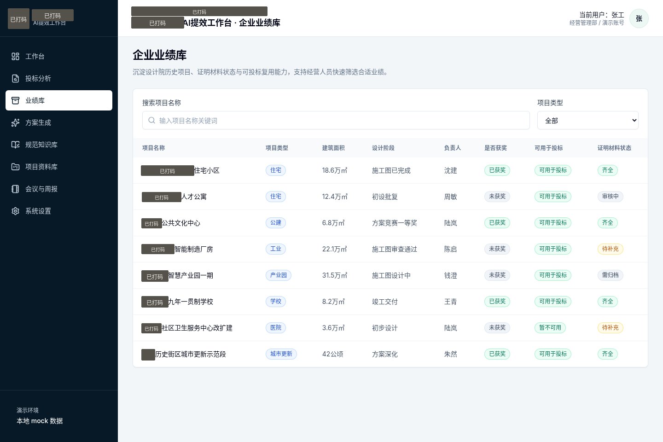Click the search magnifier icon in the search box
663x442 pixels.
point(151,121)
